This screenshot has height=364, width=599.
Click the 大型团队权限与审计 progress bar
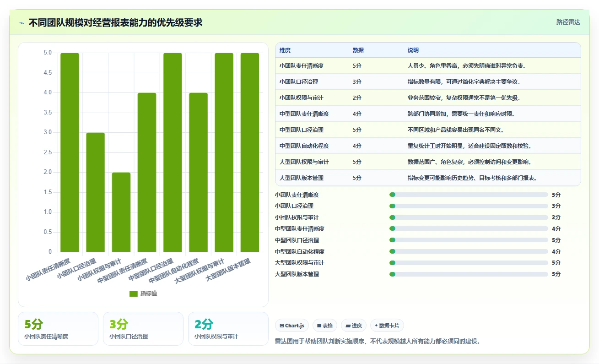[x=469, y=263]
